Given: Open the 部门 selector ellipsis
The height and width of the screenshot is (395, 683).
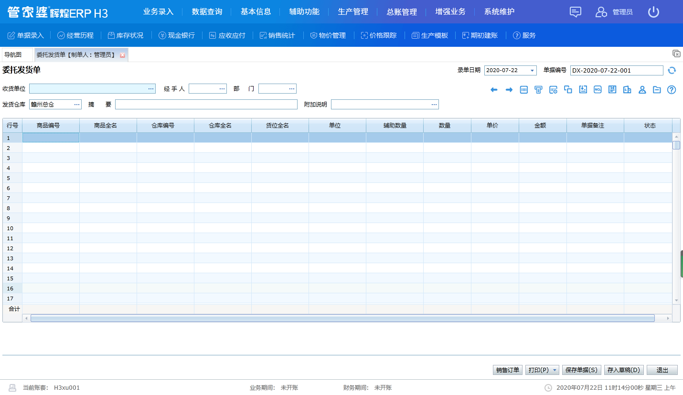Looking at the screenshot, I should tap(292, 89).
